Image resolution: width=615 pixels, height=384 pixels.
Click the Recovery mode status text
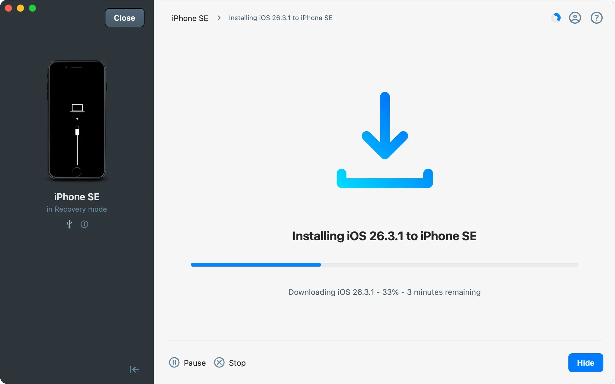(77, 209)
